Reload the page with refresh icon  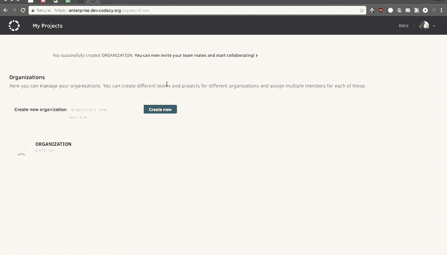23,10
